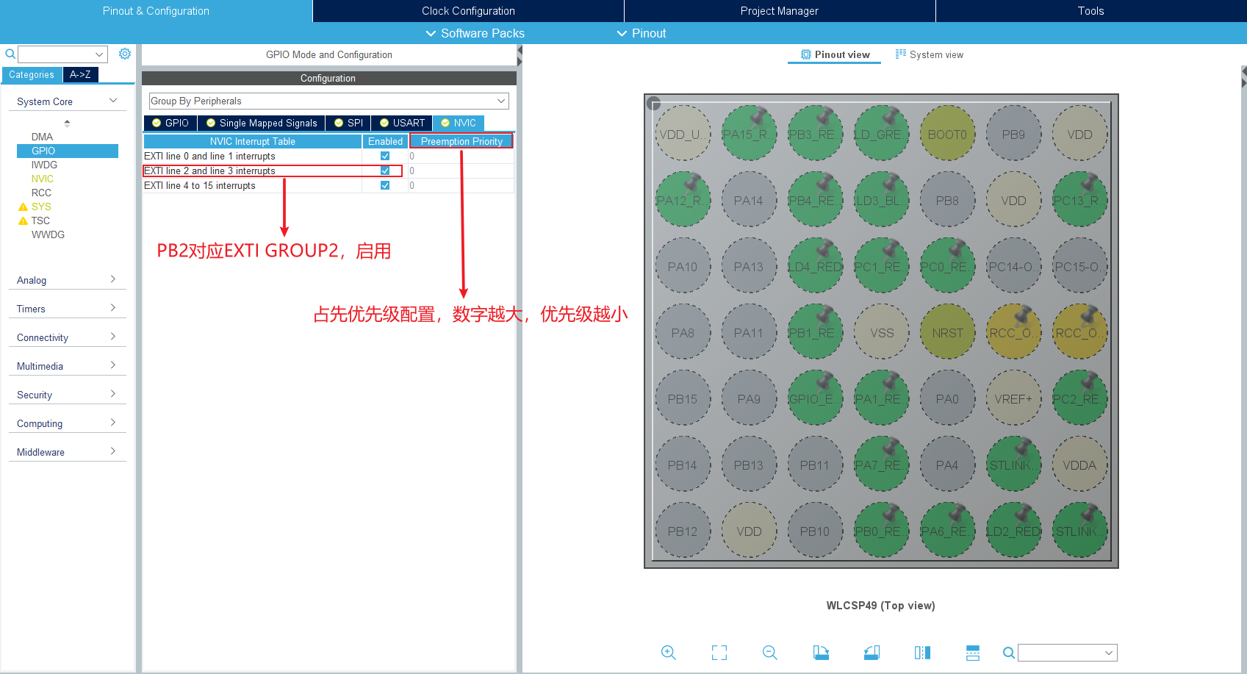Select the Categories tab
The width and height of the screenshot is (1247, 674).
(32, 74)
